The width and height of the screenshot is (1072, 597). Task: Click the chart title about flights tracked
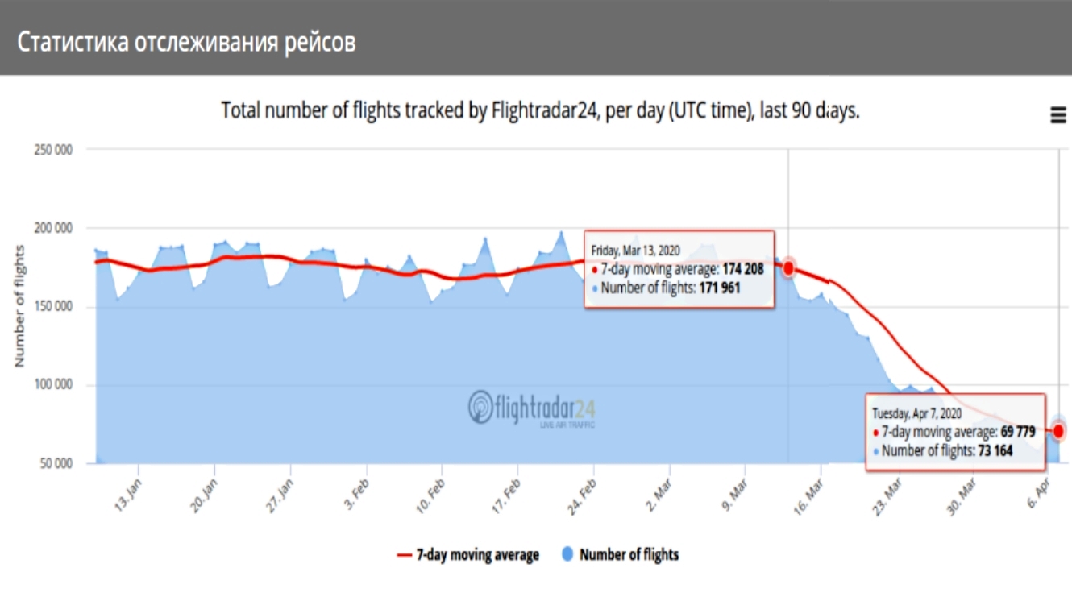[x=540, y=110]
